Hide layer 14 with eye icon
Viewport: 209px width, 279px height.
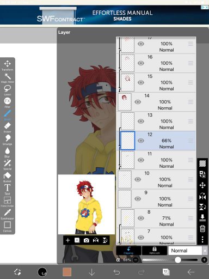[x=138, y=102]
